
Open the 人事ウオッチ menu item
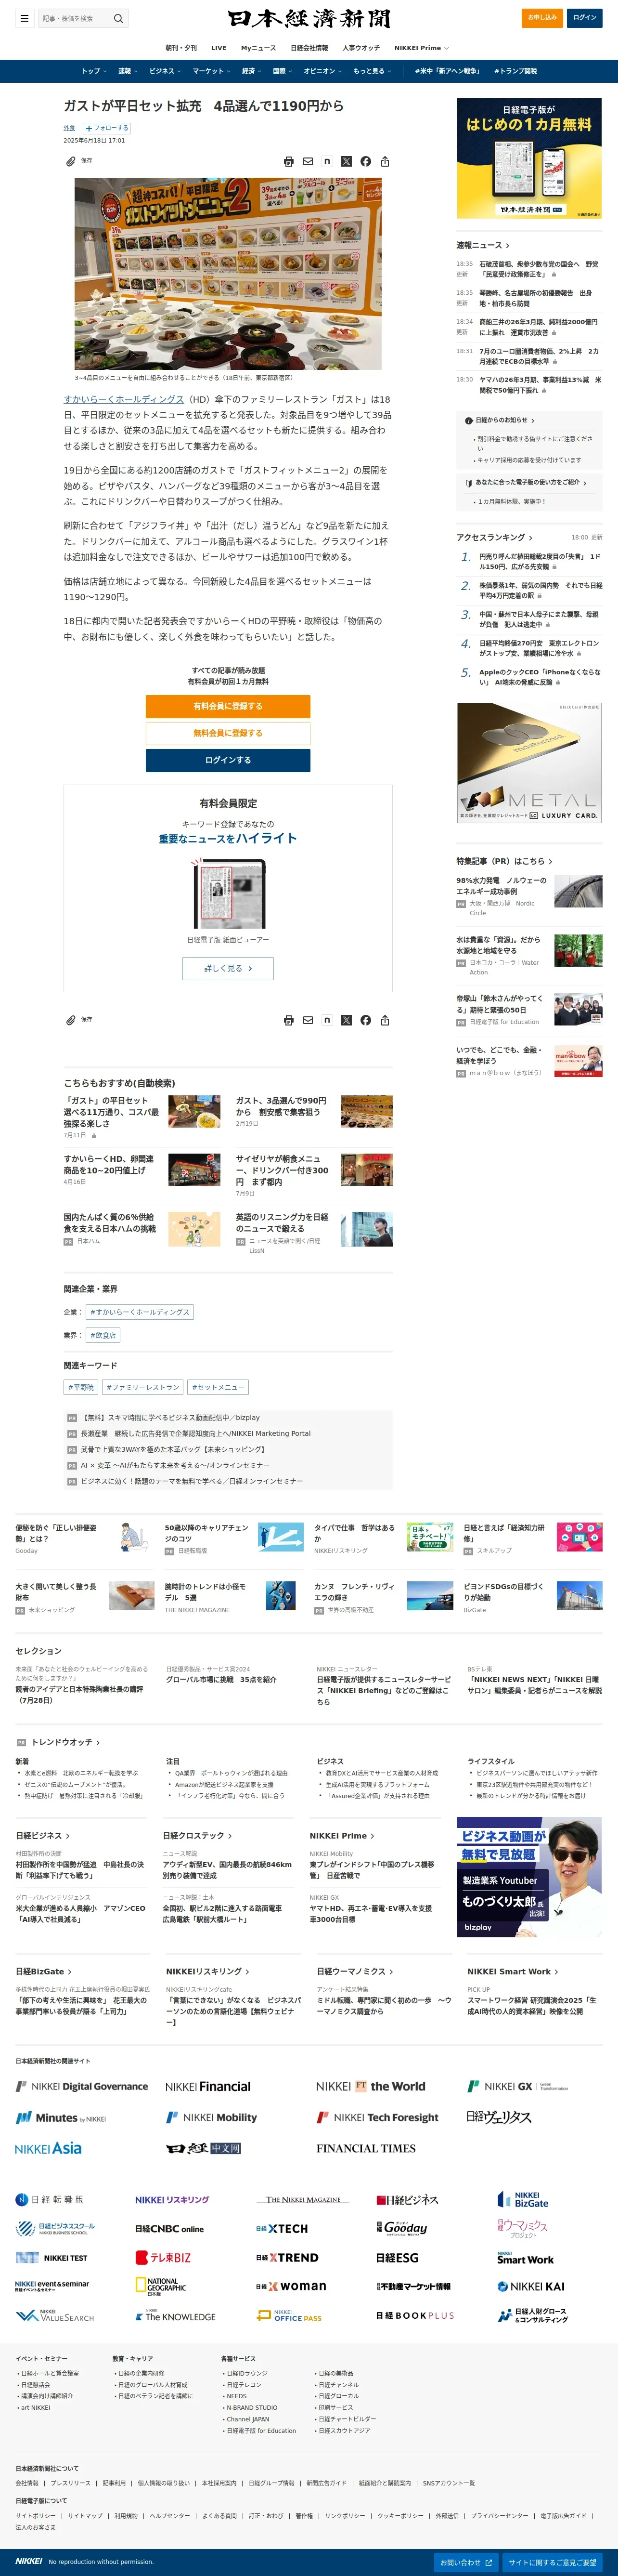tap(361, 48)
